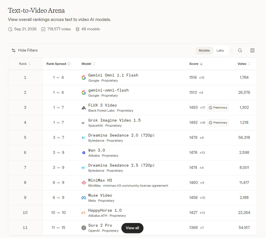Click the filter sliders icon beside Hide Filters
The height and width of the screenshot is (238, 266).
pos(14,50)
